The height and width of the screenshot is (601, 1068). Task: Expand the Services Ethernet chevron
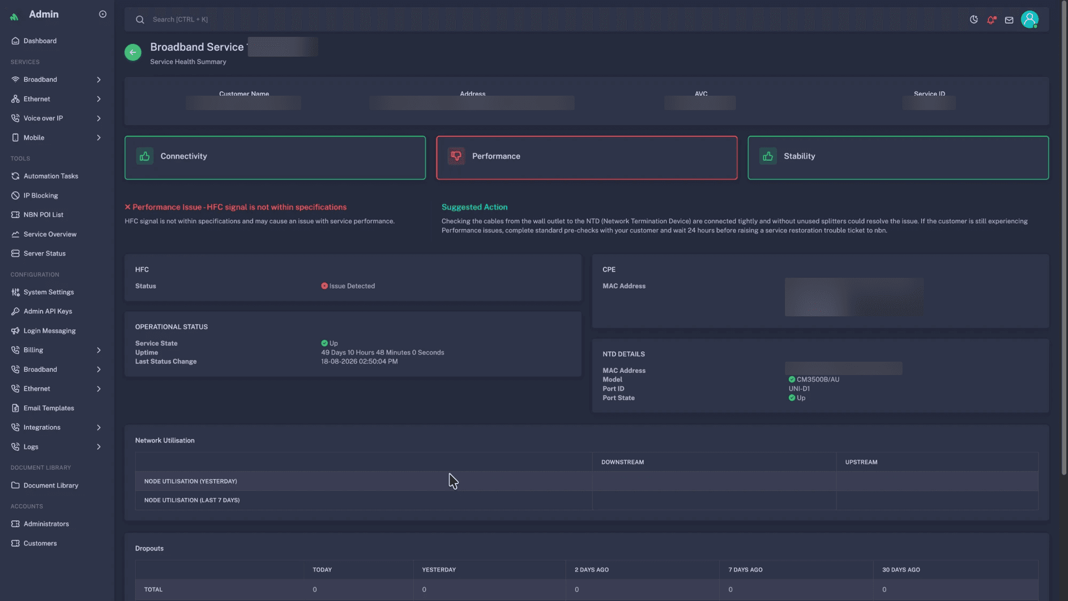[99, 99]
